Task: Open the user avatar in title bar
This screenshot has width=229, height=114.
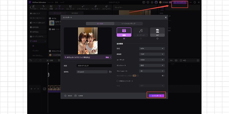Action: 156,2
